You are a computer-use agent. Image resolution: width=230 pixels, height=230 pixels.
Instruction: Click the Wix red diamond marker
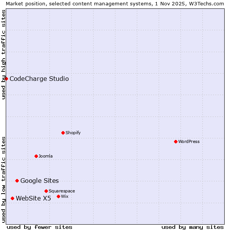[58, 196]
